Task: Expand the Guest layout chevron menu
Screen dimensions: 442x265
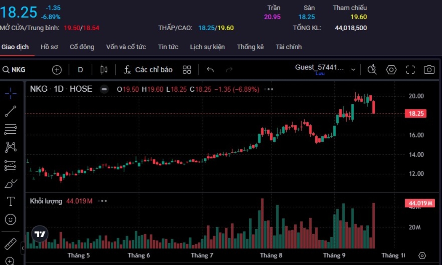Action: 353,70
